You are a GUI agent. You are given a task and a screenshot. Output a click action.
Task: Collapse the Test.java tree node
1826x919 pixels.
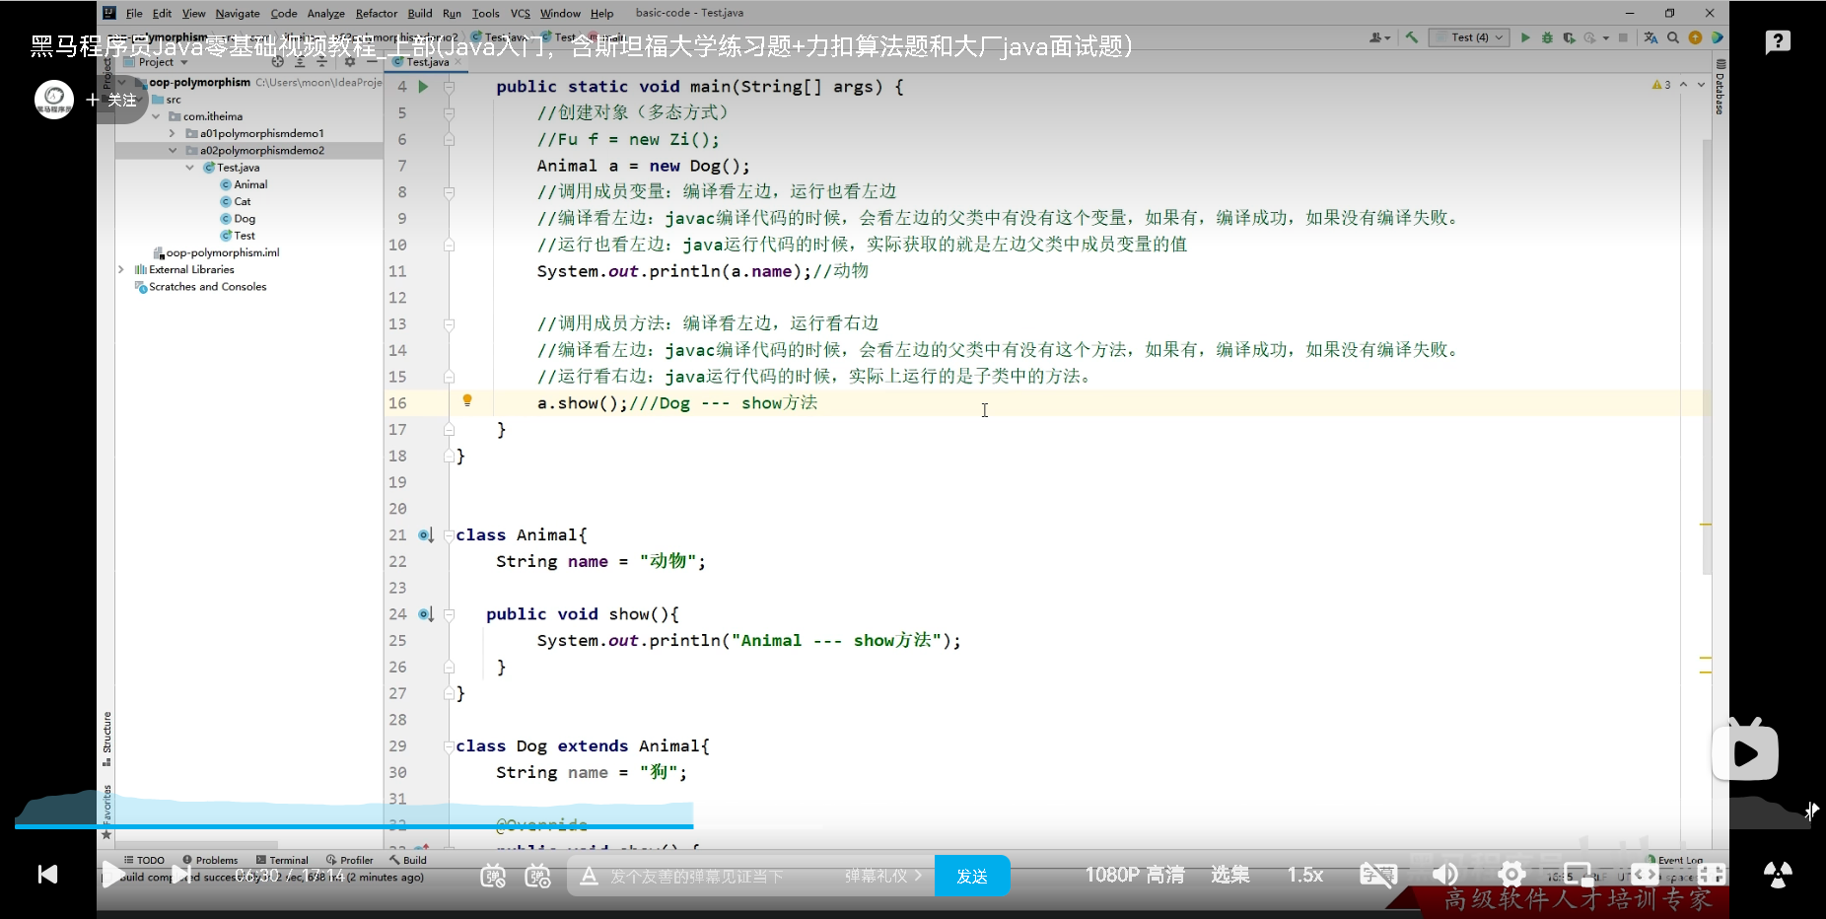(190, 168)
